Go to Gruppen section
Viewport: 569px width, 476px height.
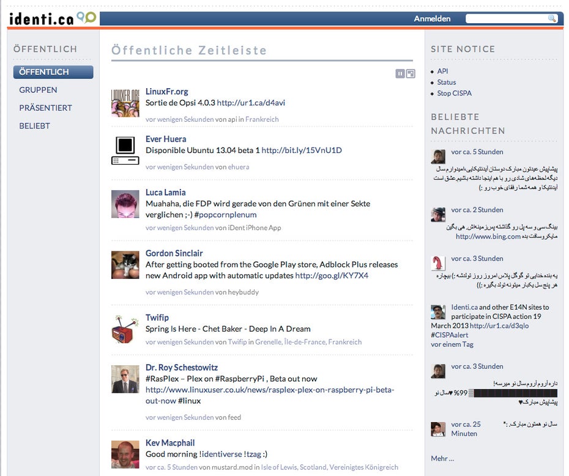pos(38,90)
